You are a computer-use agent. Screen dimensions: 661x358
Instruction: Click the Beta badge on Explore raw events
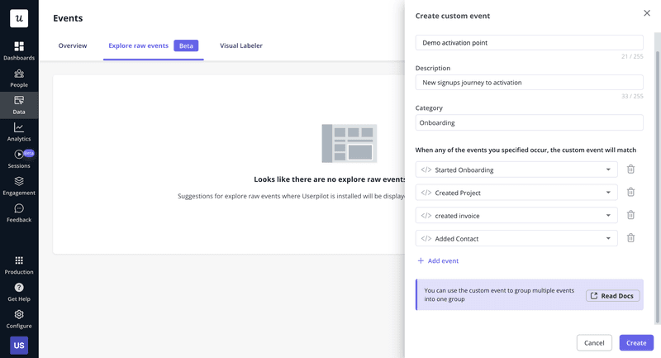point(186,45)
